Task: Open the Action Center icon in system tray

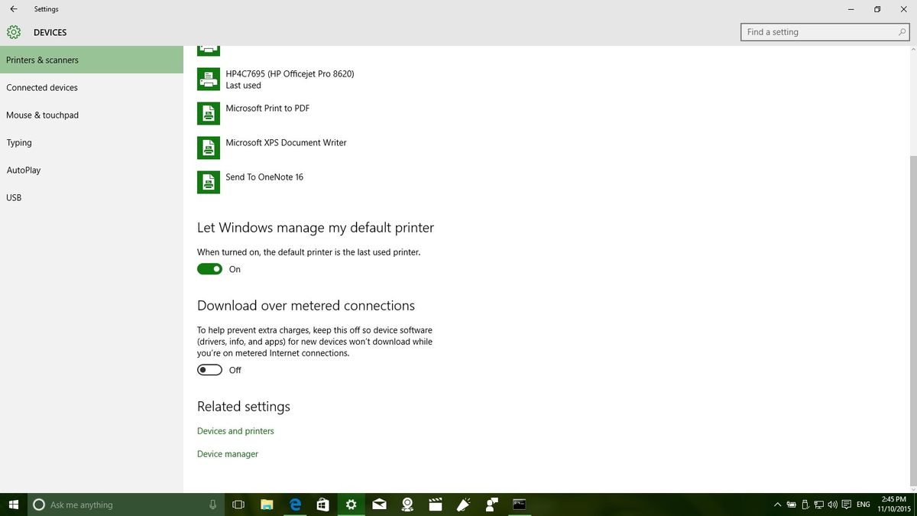Action: tap(845, 505)
